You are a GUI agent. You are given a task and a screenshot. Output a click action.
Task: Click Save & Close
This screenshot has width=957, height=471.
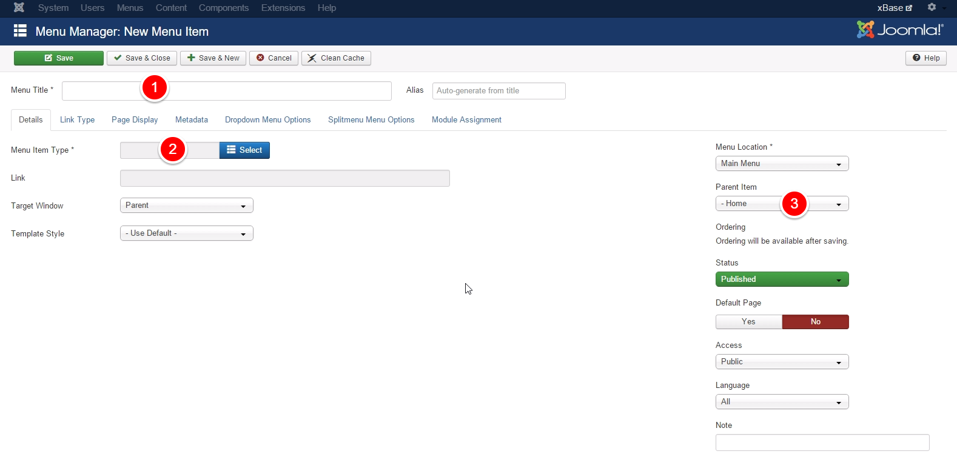pos(142,58)
